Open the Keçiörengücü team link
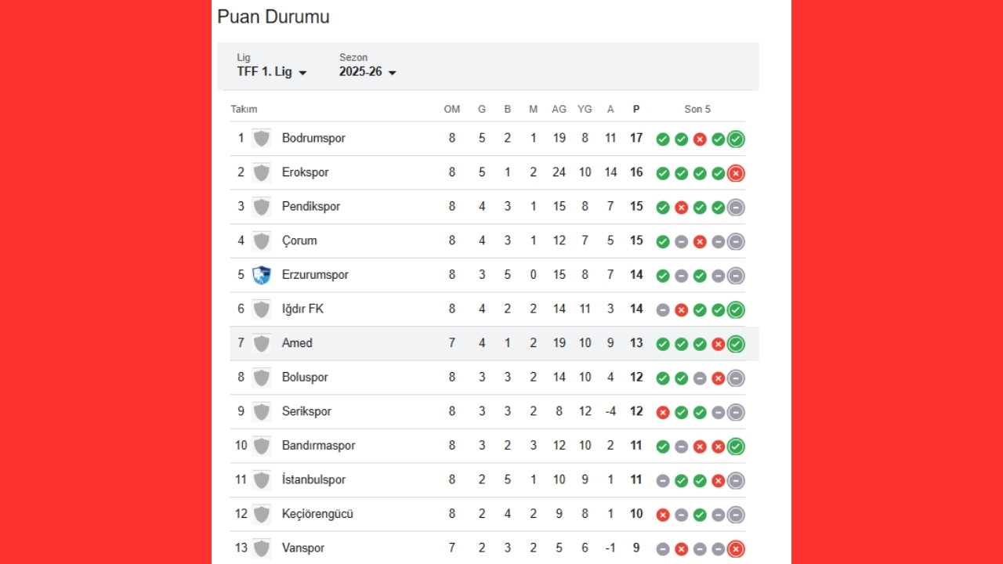The image size is (1003, 564). [x=317, y=514]
